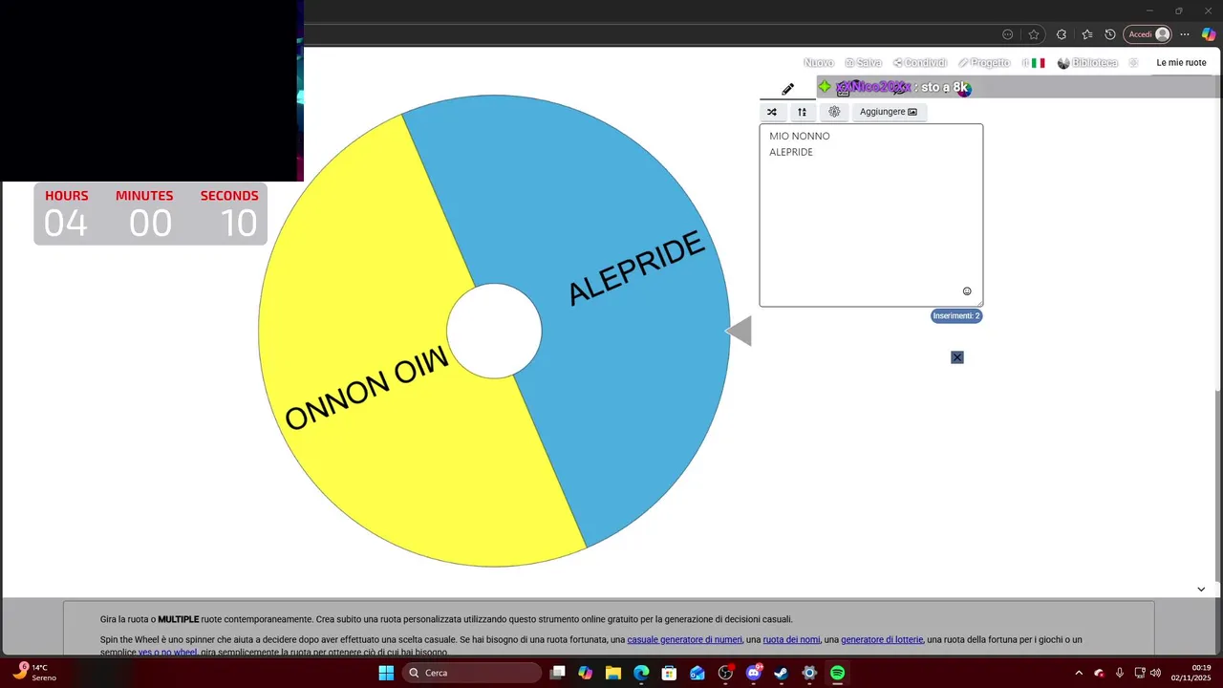Open the browser Favorites list
This screenshot has height=688, width=1223.
click(x=1087, y=34)
